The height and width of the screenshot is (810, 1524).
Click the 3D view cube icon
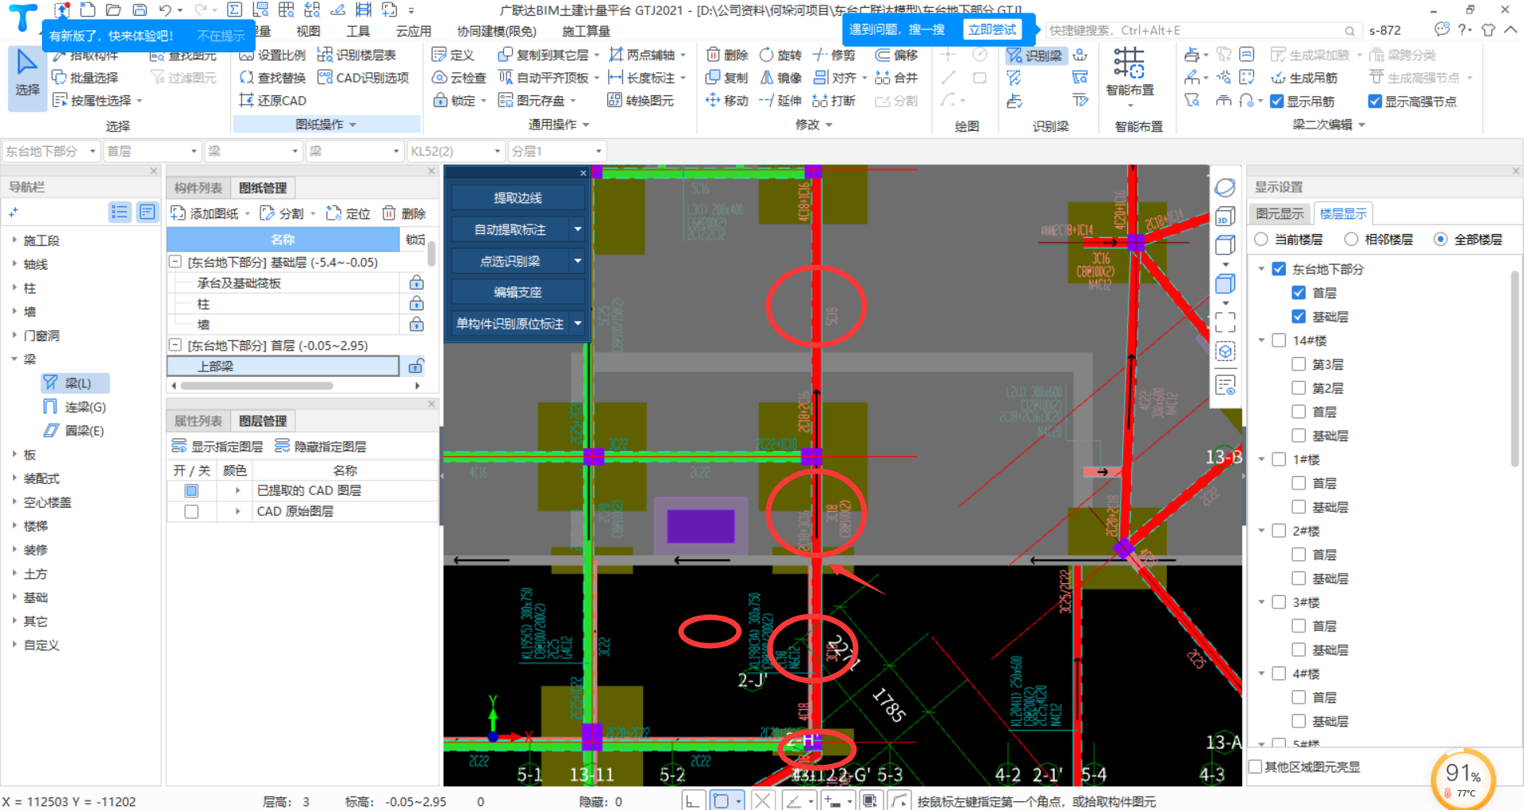pos(1225,217)
